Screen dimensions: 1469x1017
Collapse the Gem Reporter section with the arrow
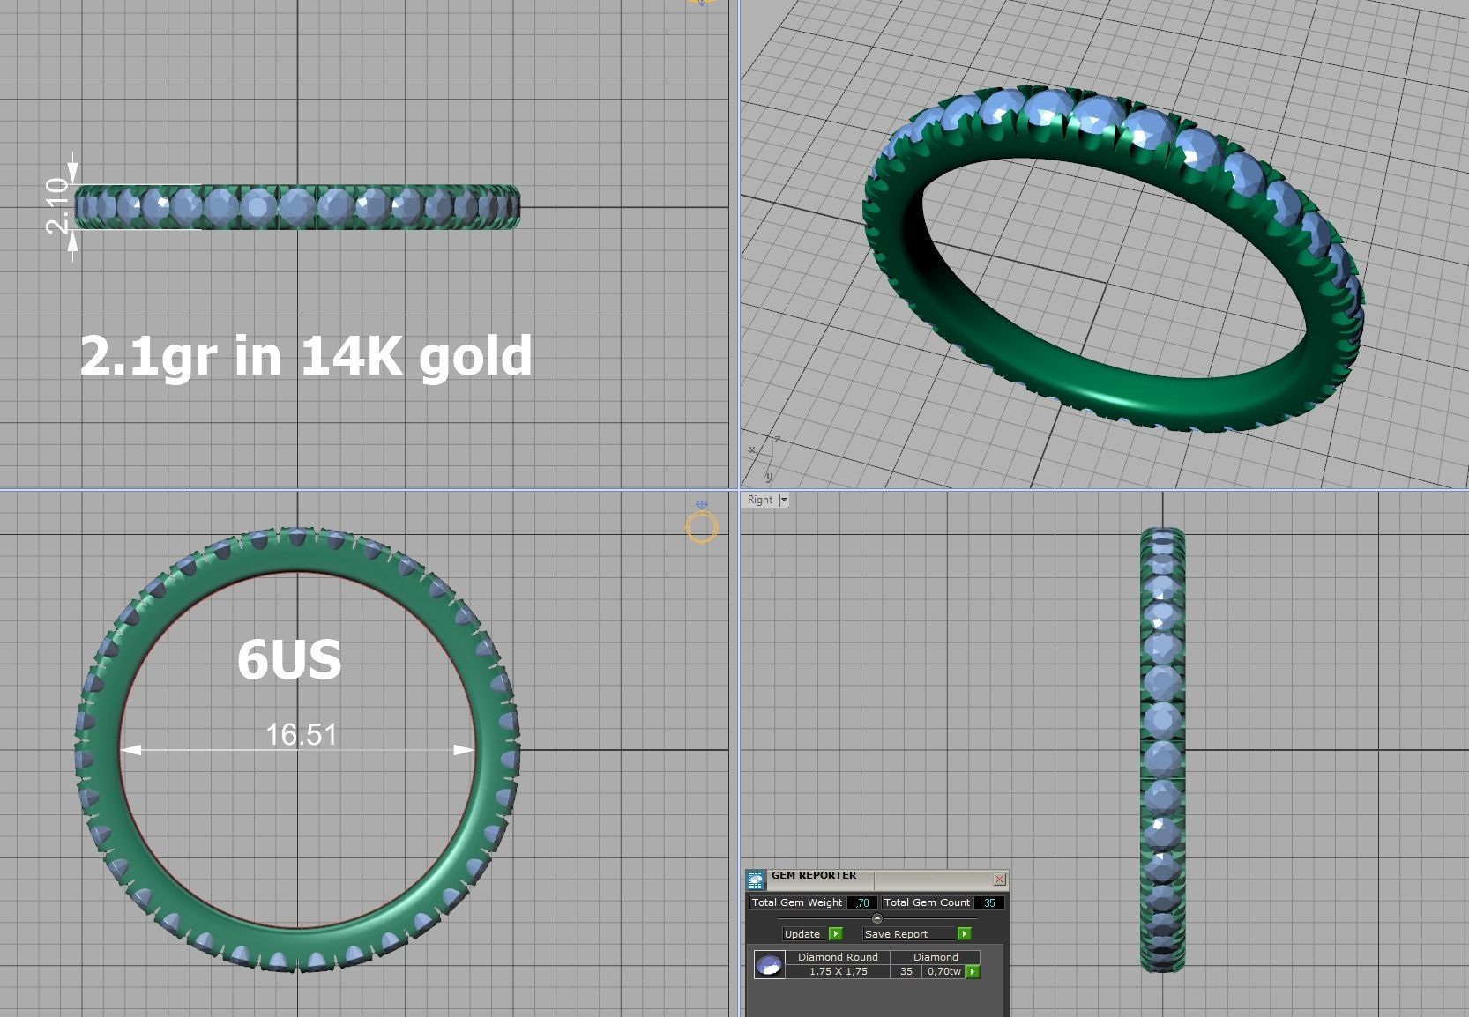[876, 918]
